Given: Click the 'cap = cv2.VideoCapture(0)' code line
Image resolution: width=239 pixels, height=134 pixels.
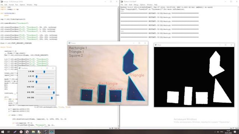Looking at the screenshot, I should coord(13,19).
